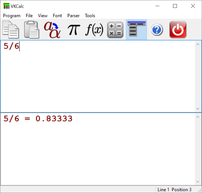
Task: Click output pane scroll down arrow
Action: click(x=198, y=182)
